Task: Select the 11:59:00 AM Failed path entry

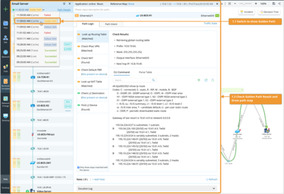Action: 37,15
